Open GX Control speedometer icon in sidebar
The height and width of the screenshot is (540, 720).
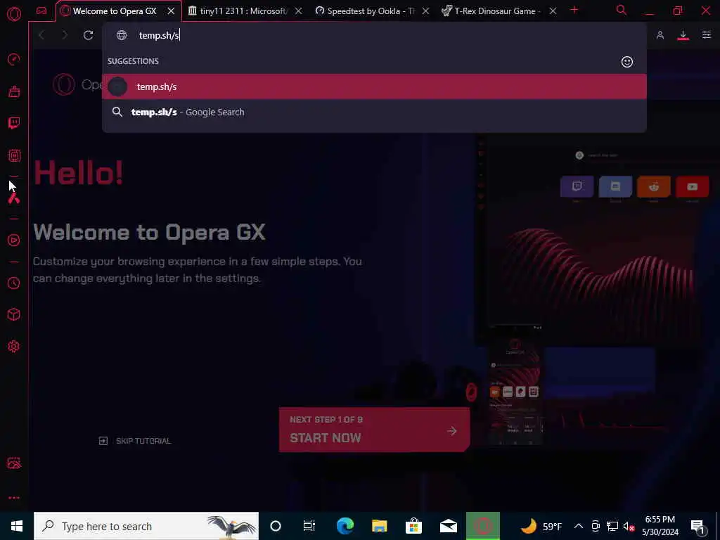coord(14,59)
